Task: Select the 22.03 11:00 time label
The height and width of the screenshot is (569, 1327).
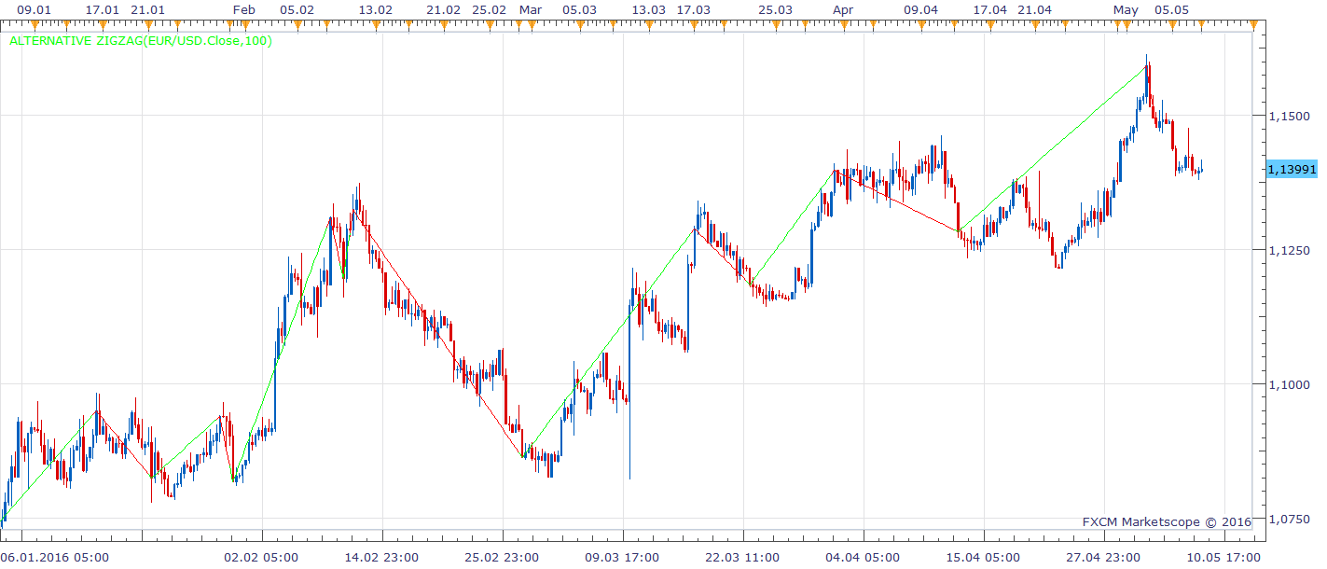Action: [x=743, y=557]
